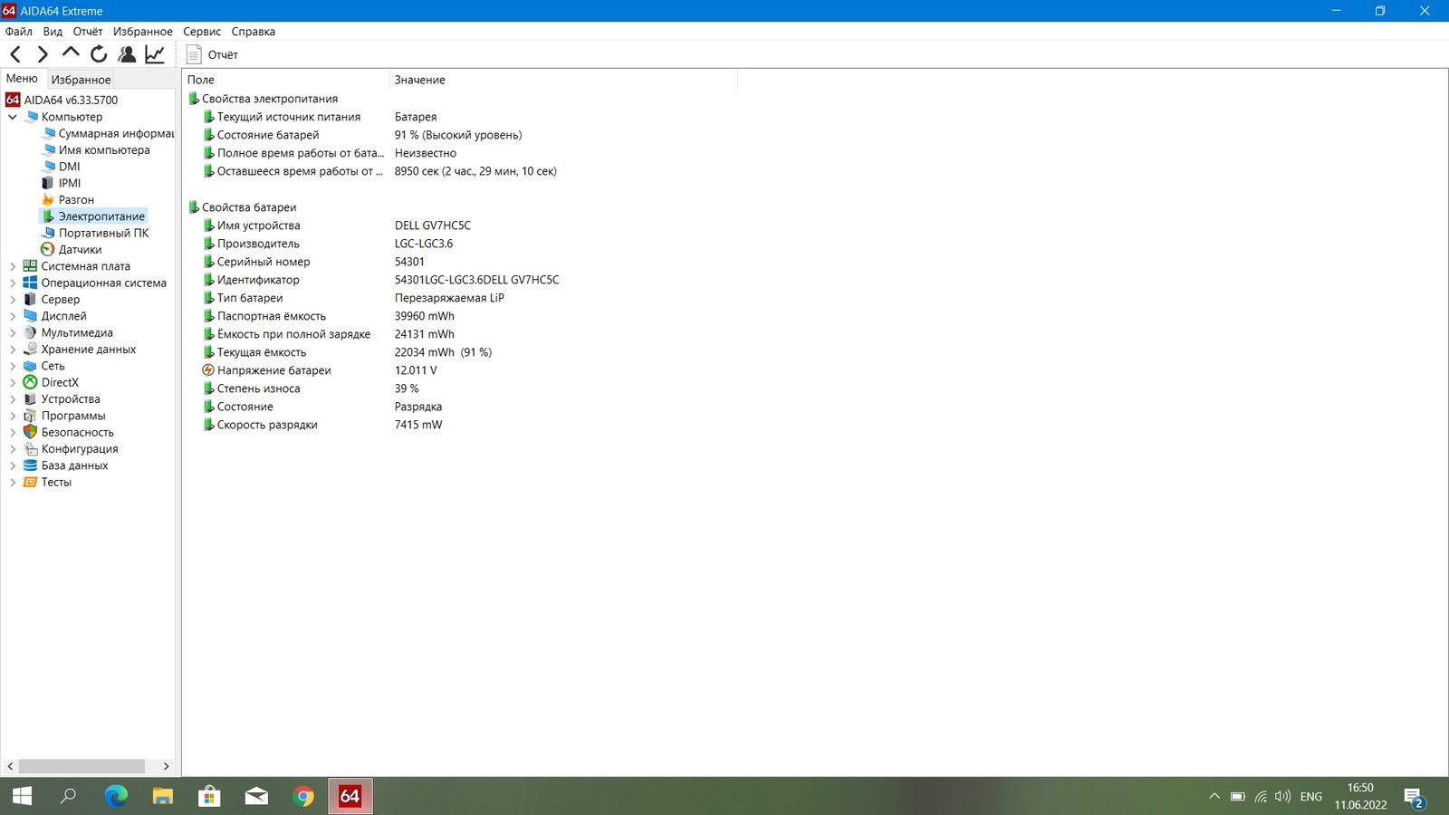Click the IPMI item icon

48,183
